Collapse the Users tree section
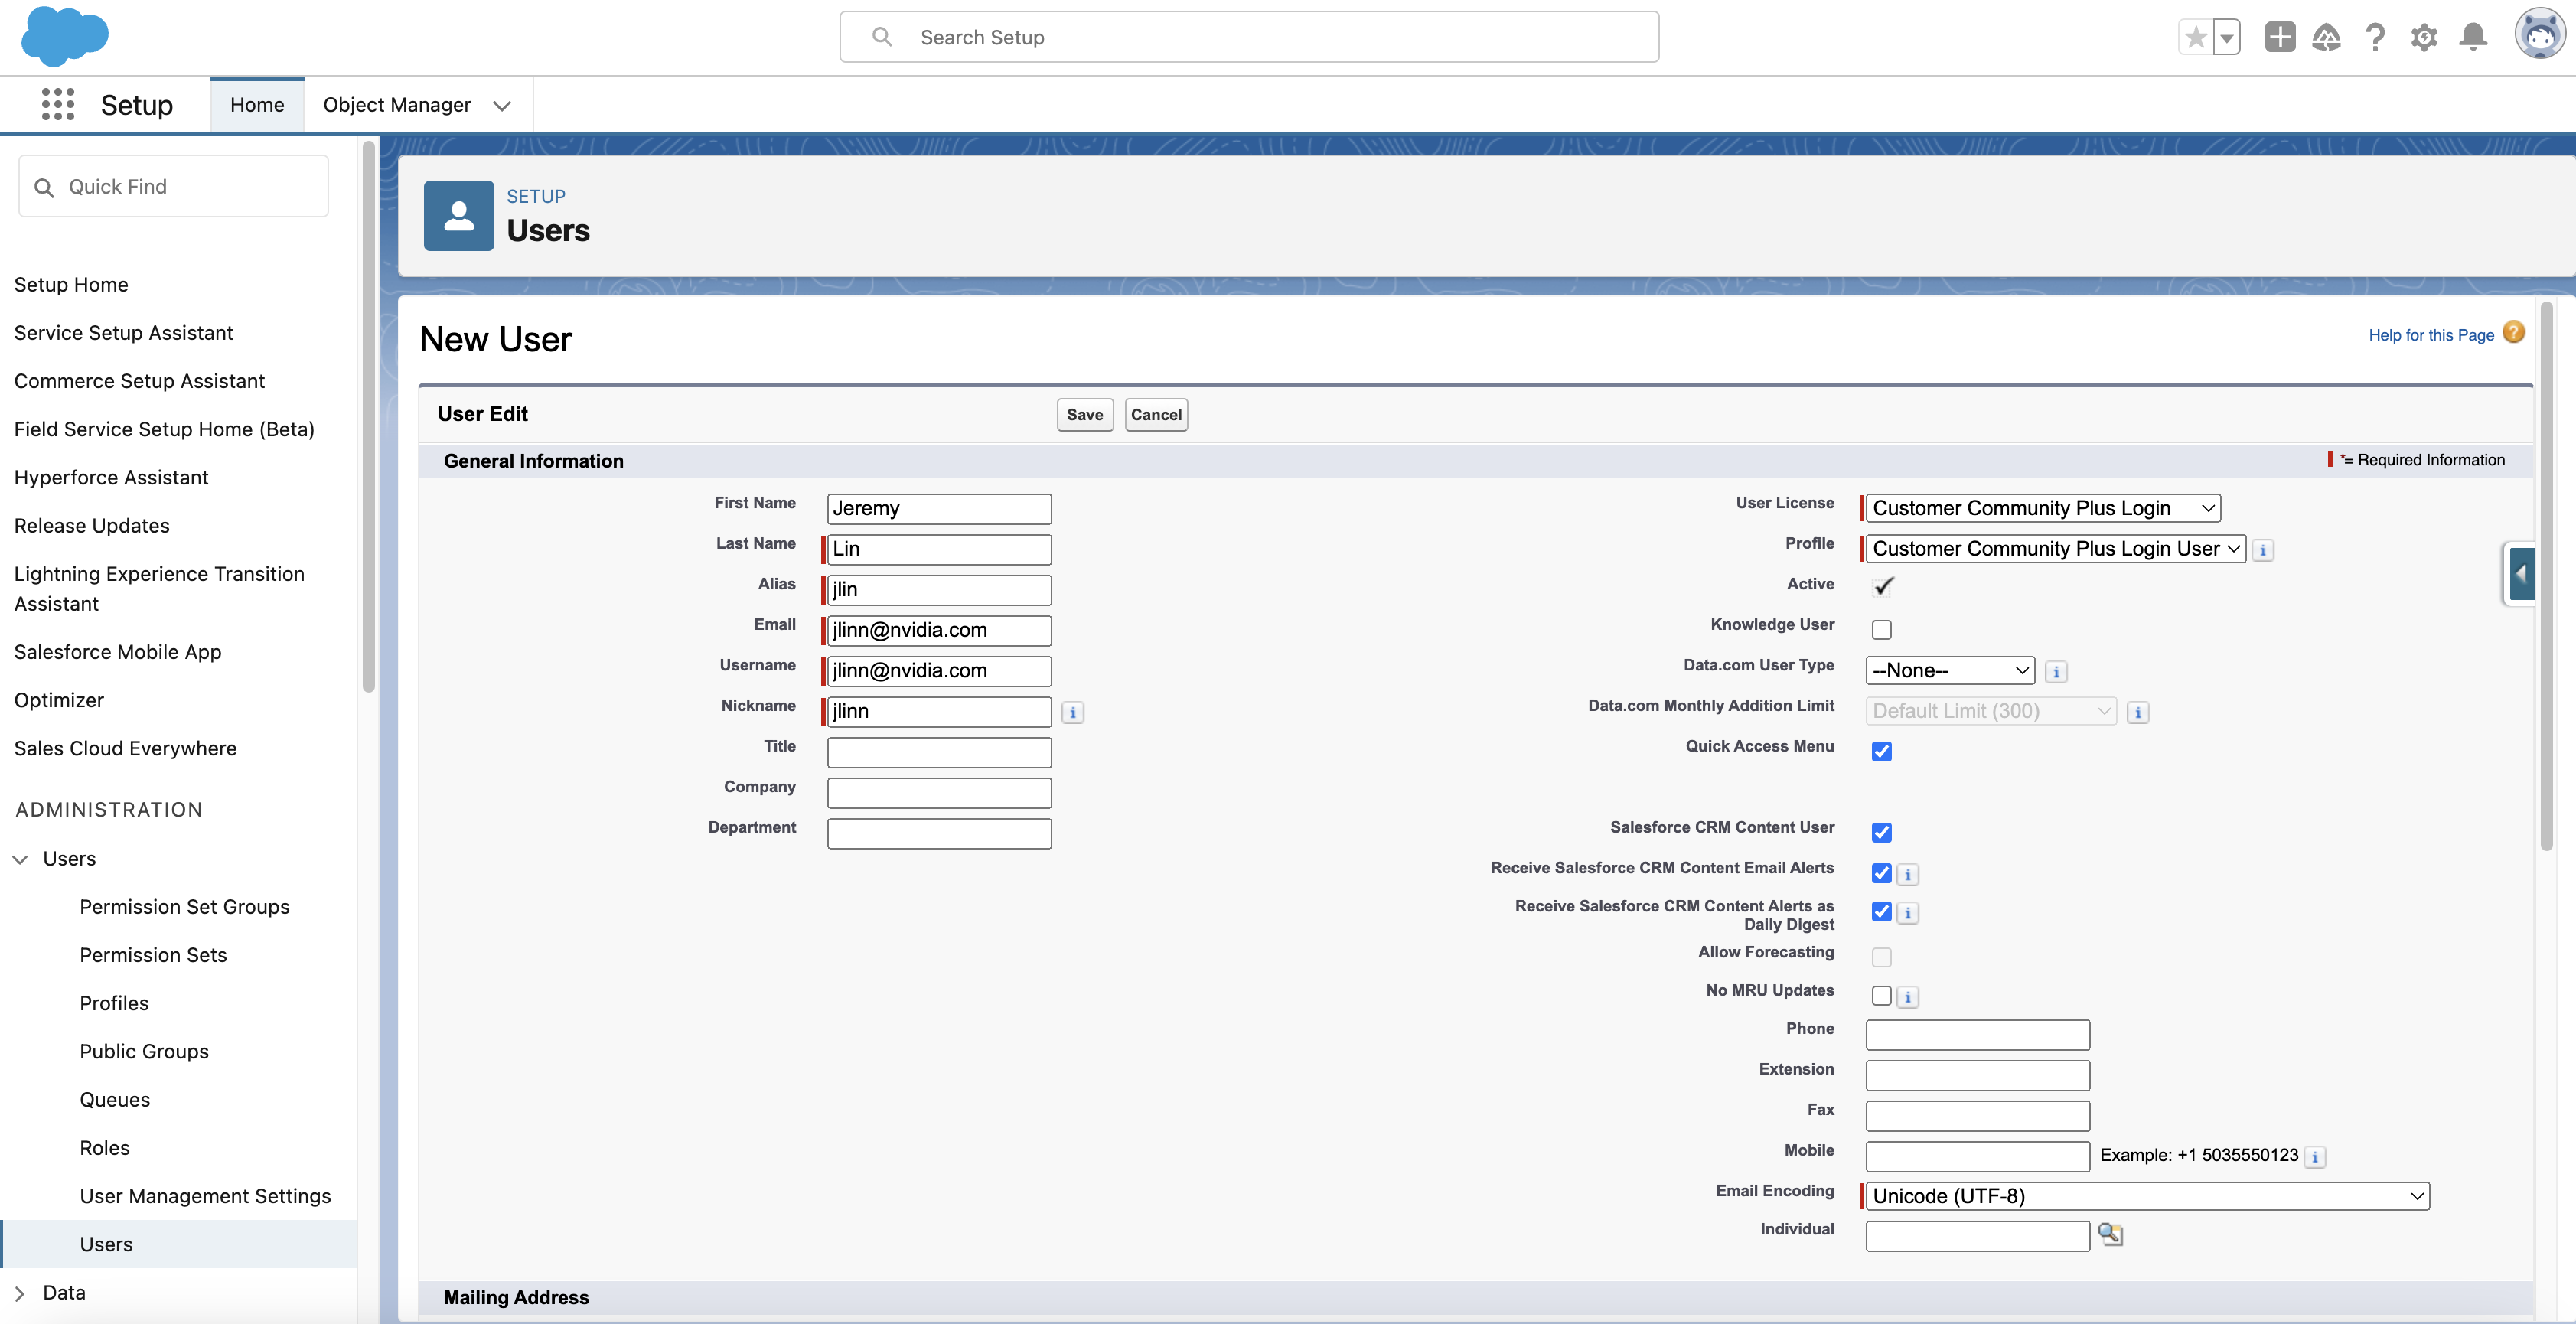This screenshot has width=2576, height=1324. pos(20,859)
